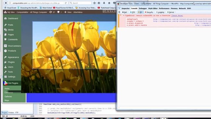Toggle the JS console filter
This screenshot has height=119, width=211.
[x=141, y=12]
